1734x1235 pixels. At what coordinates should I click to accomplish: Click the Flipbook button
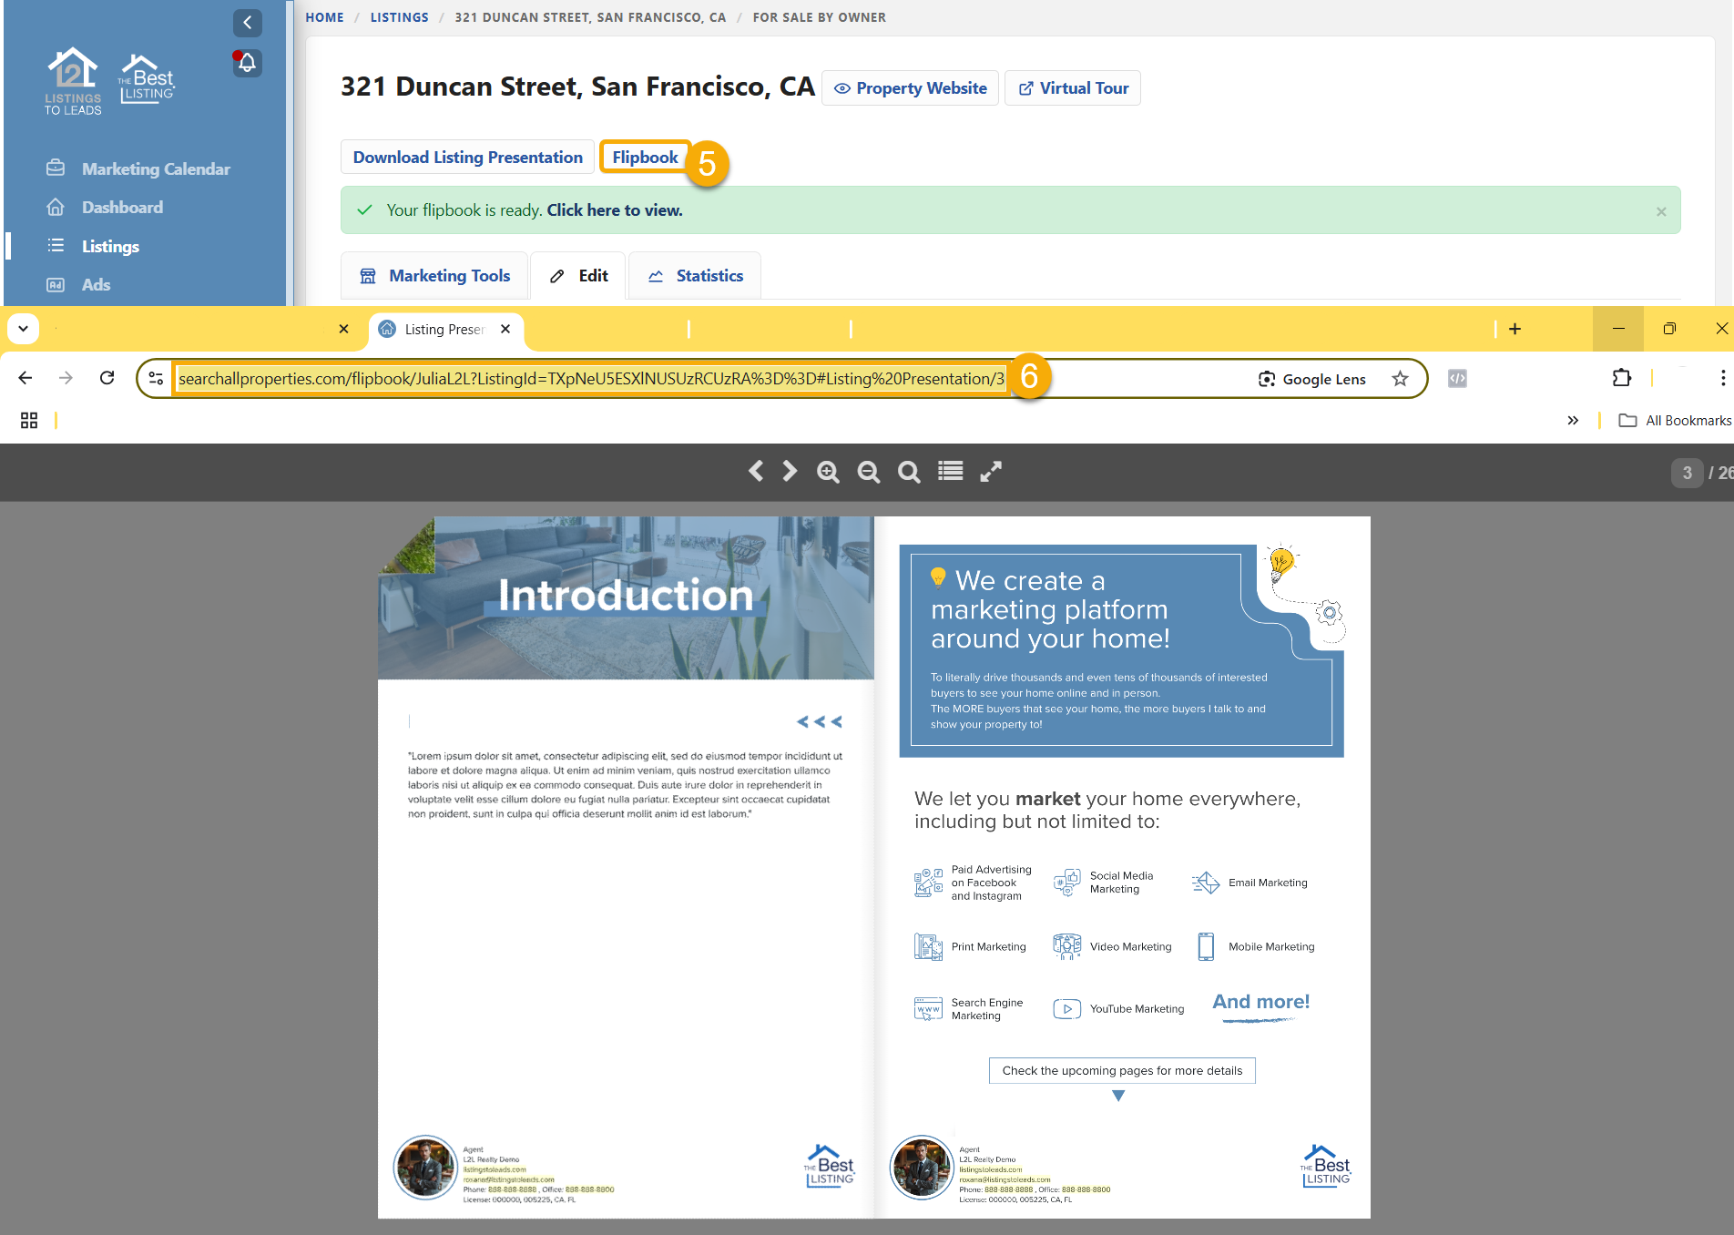tap(645, 158)
